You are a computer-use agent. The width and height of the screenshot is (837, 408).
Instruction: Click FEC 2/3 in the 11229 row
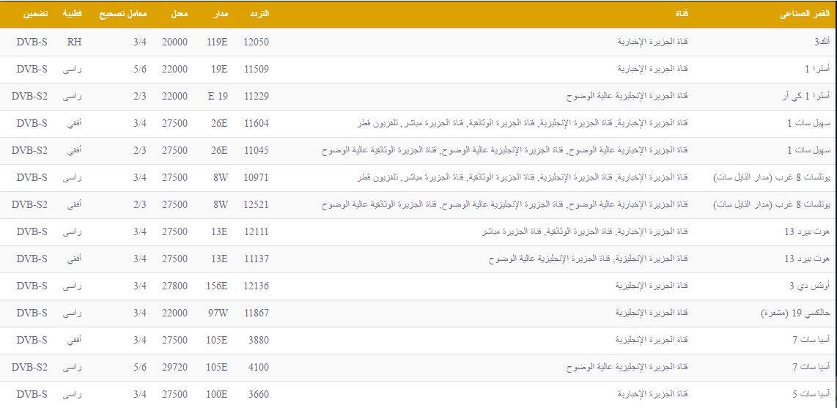click(141, 97)
